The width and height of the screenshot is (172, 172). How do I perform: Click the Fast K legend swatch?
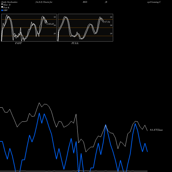tap(2, 7)
